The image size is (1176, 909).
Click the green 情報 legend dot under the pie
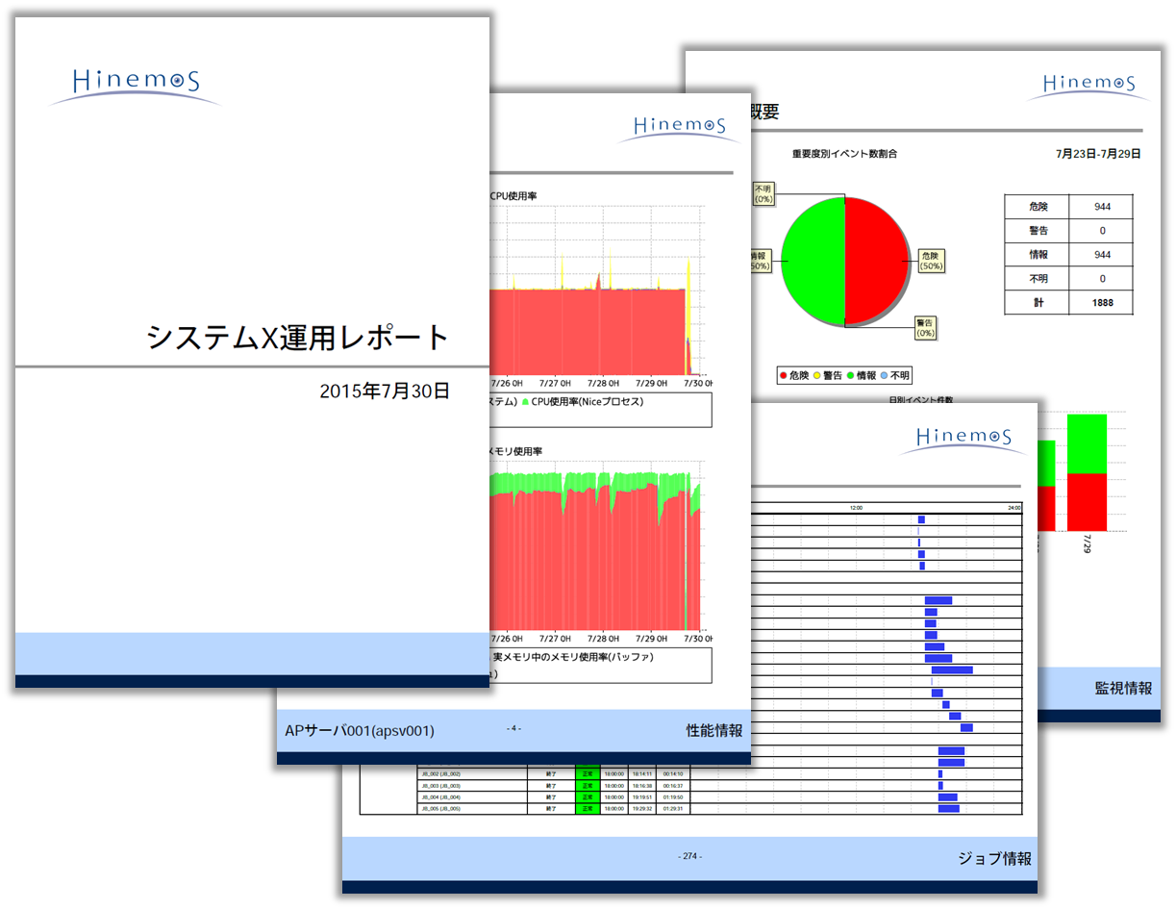(x=850, y=375)
